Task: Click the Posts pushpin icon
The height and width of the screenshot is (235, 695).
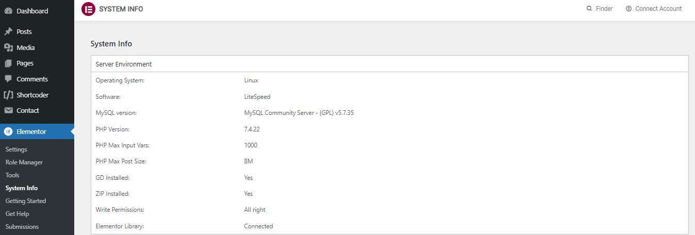Action: click(8, 31)
